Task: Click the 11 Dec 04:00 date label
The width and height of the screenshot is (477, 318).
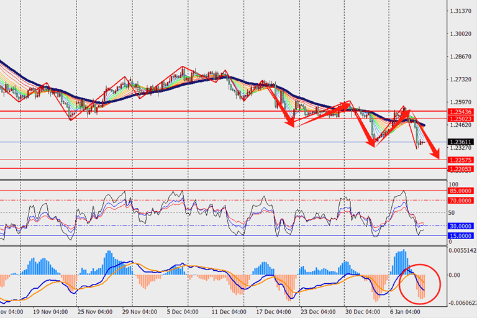Action: click(229, 312)
